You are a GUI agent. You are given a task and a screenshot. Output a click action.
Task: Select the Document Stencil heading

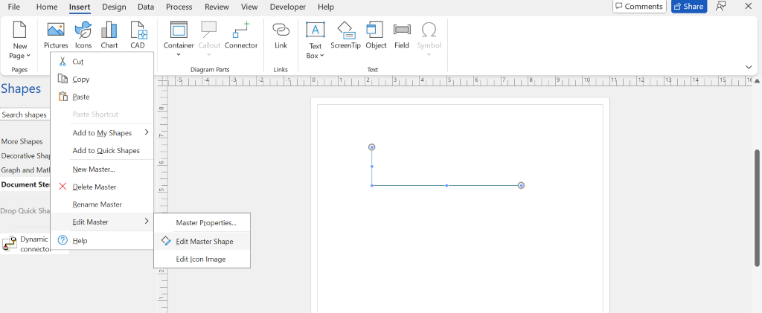[x=26, y=184]
